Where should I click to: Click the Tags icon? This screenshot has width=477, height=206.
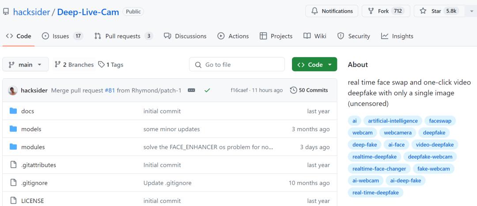(102, 65)
